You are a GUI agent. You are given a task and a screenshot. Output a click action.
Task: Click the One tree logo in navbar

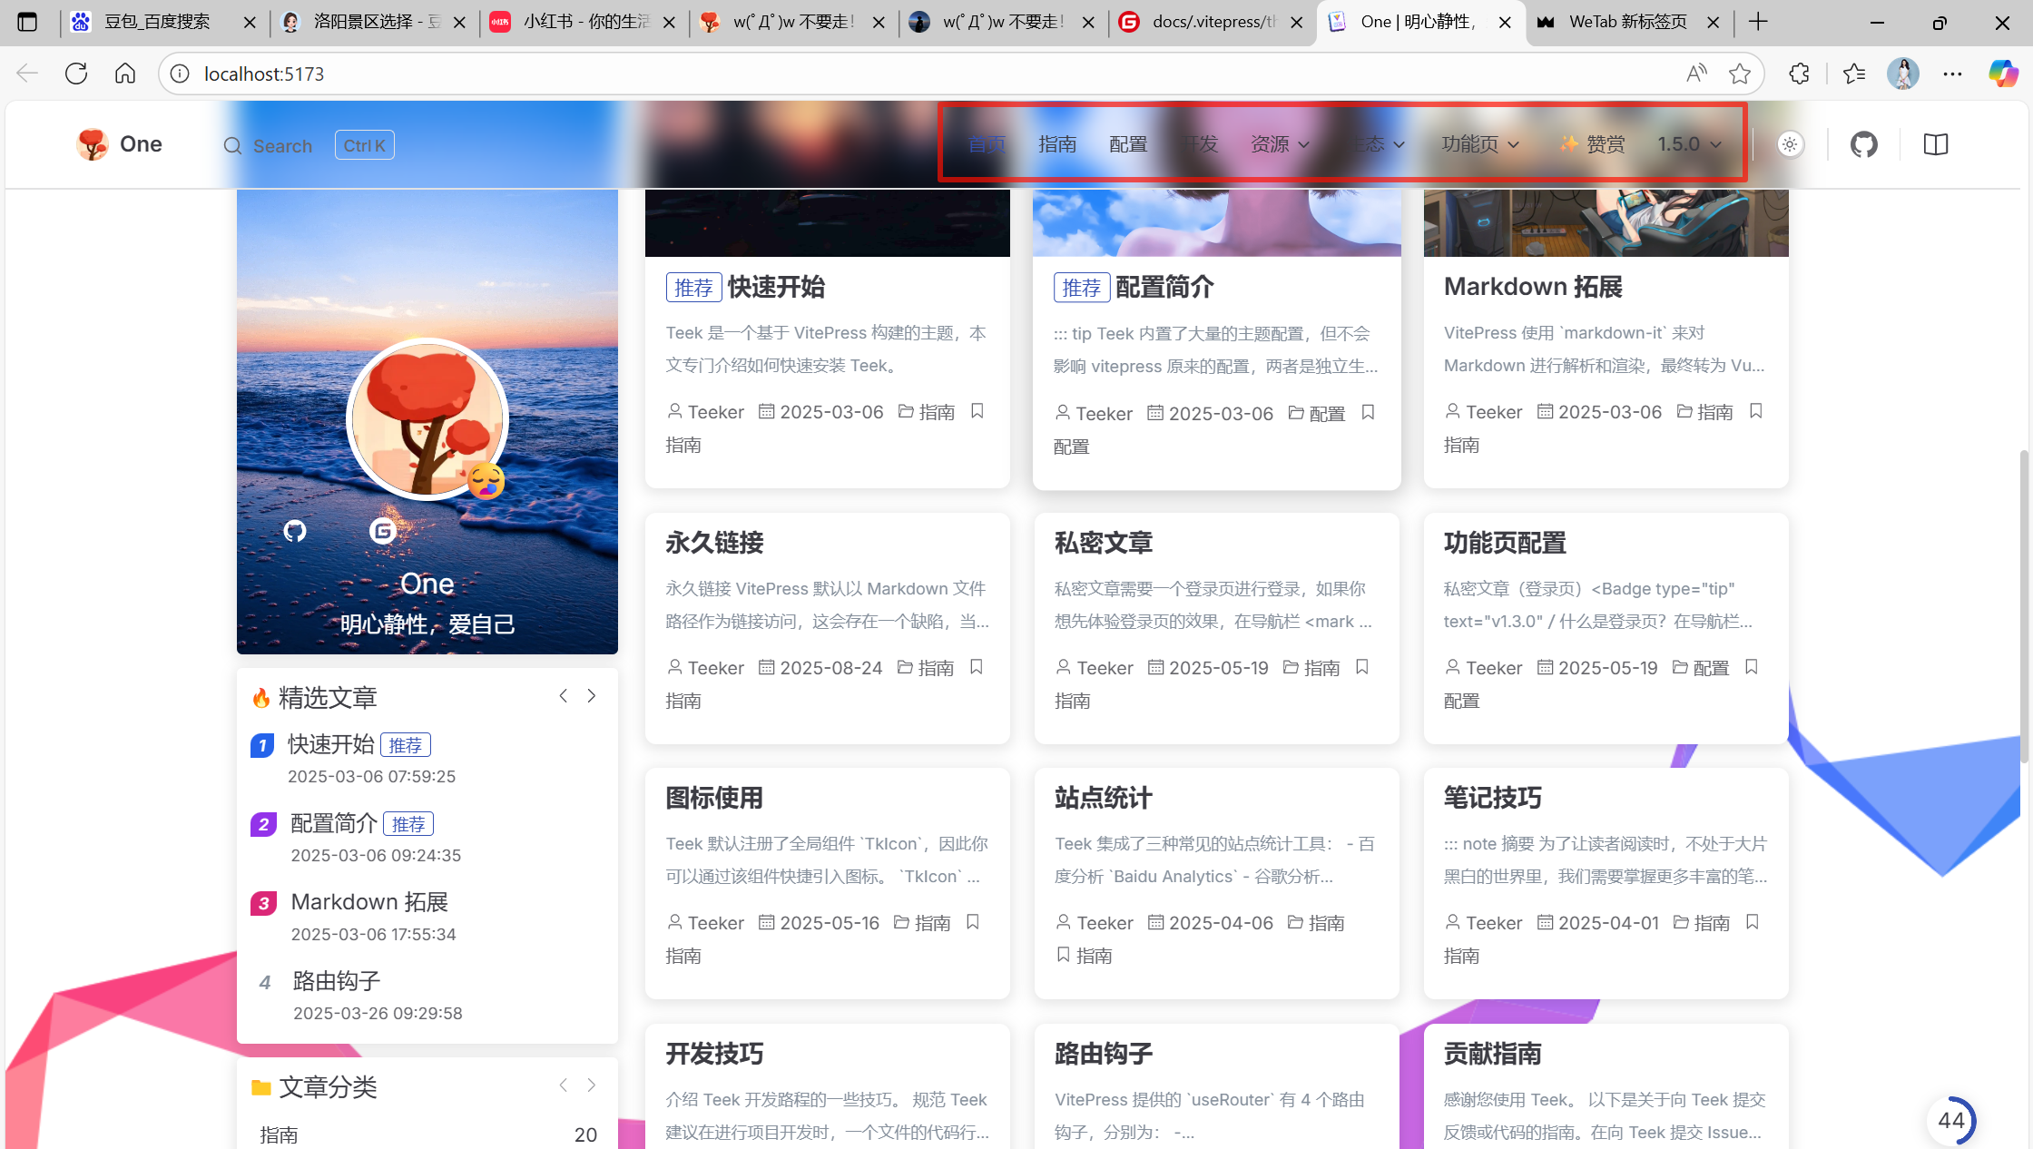tap(93, 144)
